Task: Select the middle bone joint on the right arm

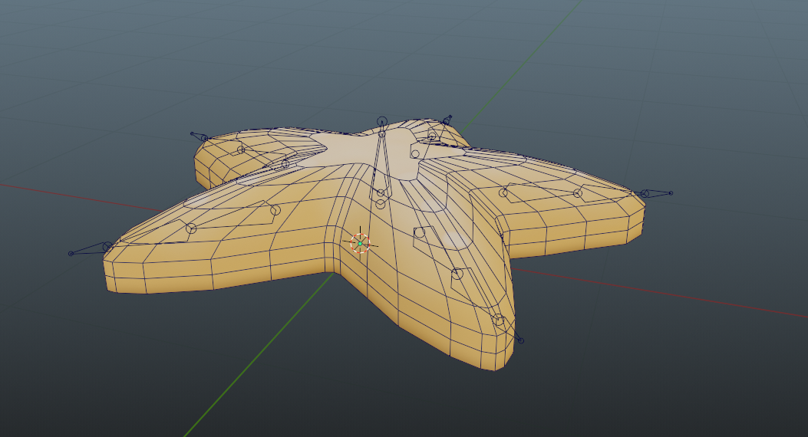Action: 578,193
